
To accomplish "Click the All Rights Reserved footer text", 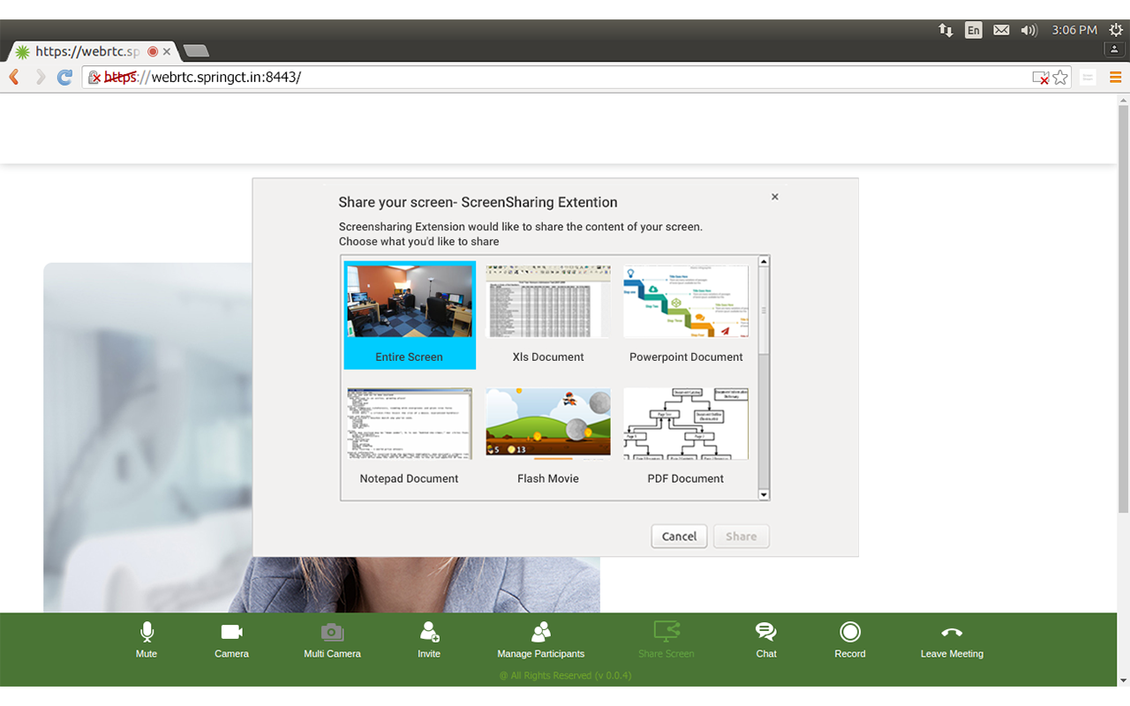I will [565, 675].
